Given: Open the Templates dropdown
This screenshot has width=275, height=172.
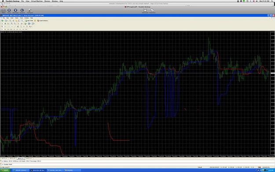Looking at the screenshot, I should (x=33, y=23).
